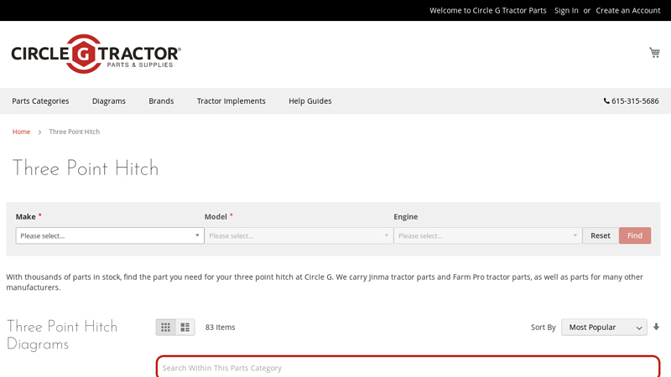
Task: Expand the Engine dropdown
Action: pos(487,236)
